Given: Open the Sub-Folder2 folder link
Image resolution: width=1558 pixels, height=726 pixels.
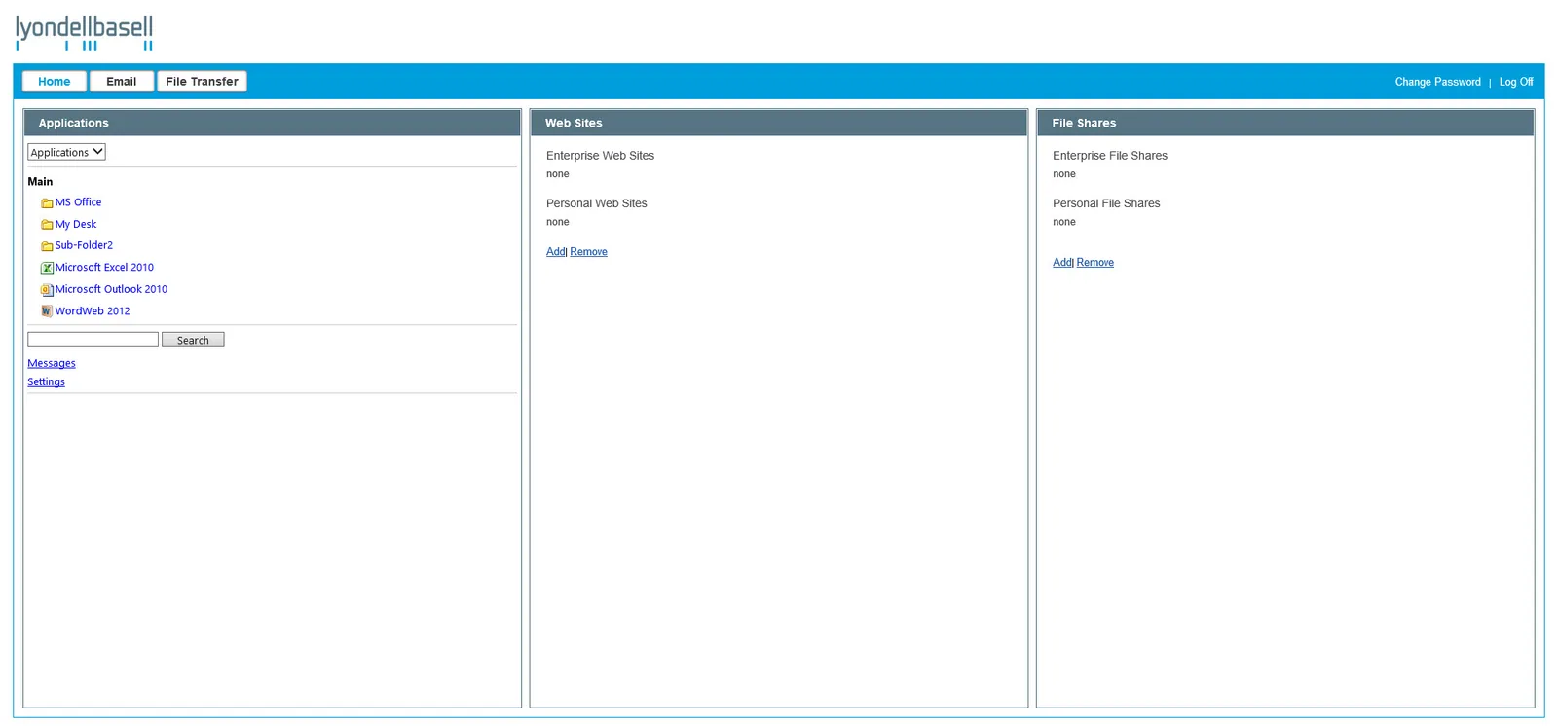Looking at the screenshot, I should 84,245.
